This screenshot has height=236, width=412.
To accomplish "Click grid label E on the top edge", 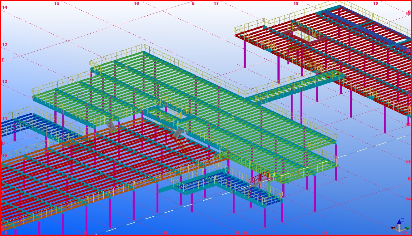I will (193, 4).
